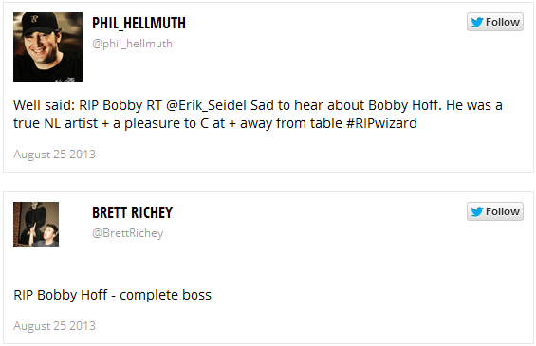Click the BRETT RICHEY display name
The image size is (536, 346).
pos(132,212)
